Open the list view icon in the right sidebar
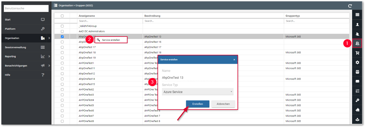The height and width of the screenshot is (127, 365). point(357,15)
